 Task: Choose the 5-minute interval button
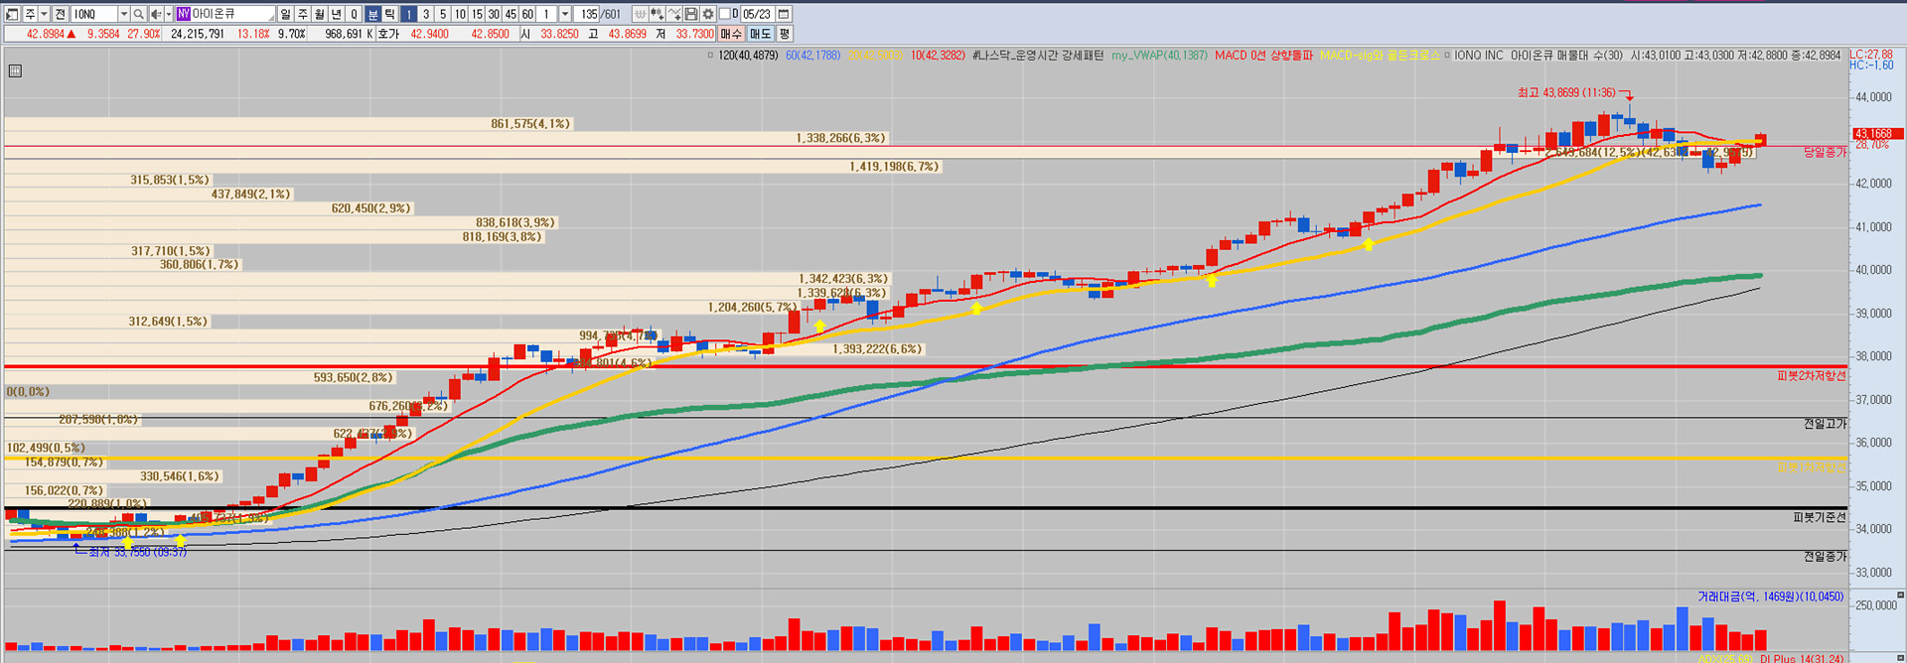pos(443,14)
